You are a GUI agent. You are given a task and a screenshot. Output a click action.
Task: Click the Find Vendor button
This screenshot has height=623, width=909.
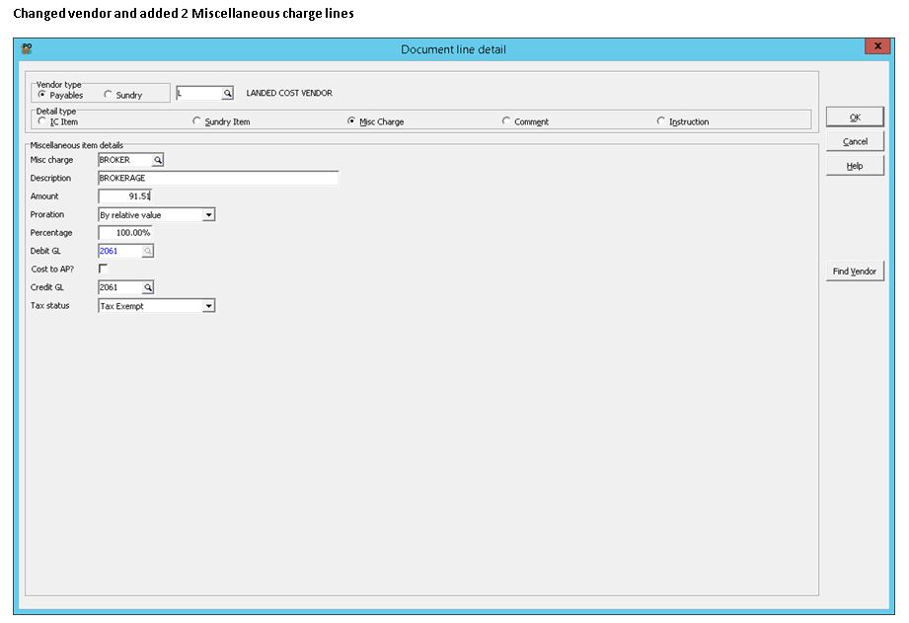[855, 272]
